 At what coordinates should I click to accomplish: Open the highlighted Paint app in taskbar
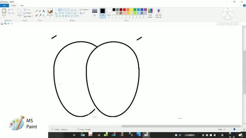pyautogui.click(x=146, y=135)
